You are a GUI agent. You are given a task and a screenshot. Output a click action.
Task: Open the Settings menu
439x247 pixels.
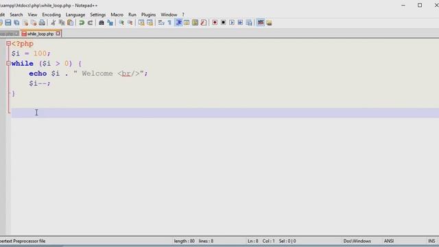click(x=97, y=14)
